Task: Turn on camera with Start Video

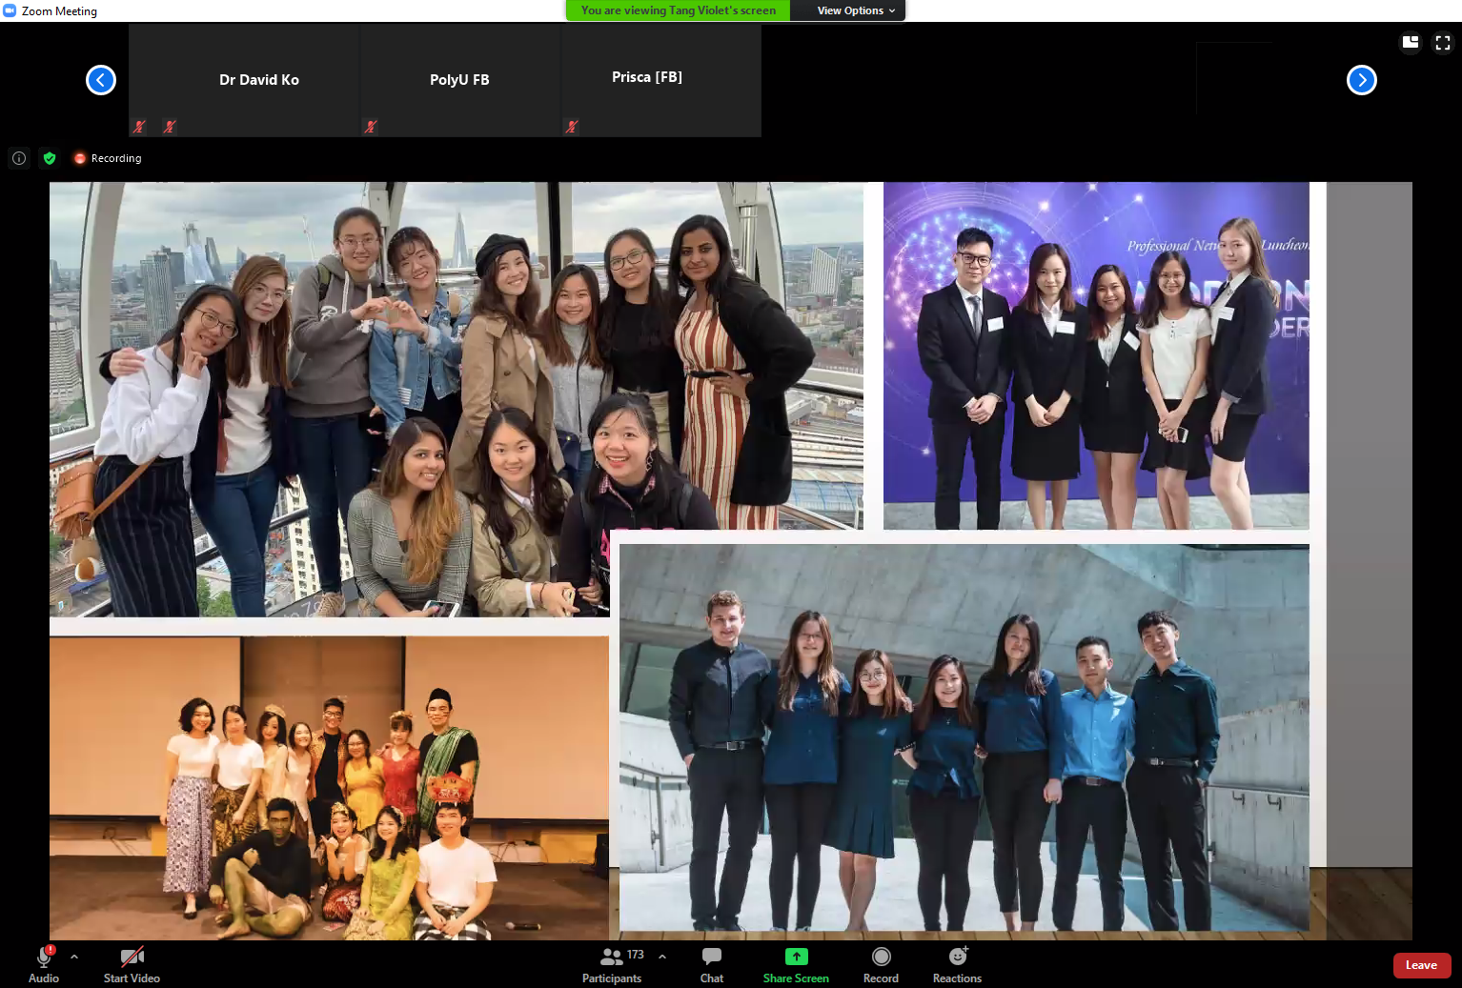Action: pyautogui.click(x=132, y=964)
